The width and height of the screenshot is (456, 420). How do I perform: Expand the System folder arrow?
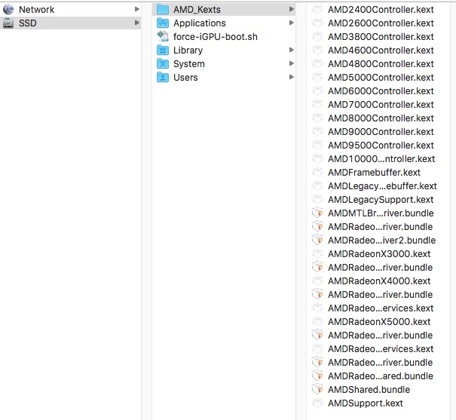tap(292, 63)
